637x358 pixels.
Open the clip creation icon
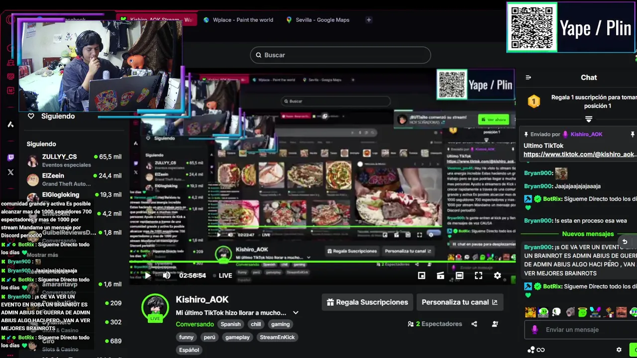tap(440, 275)
